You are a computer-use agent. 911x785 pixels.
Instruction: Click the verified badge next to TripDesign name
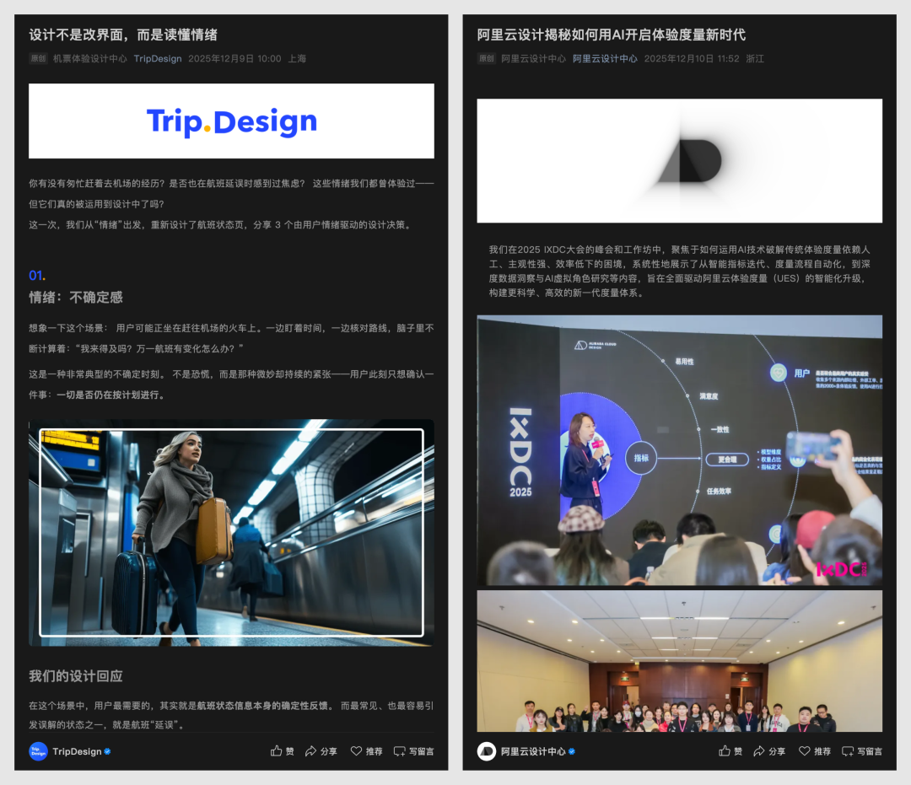coord(108,751)
